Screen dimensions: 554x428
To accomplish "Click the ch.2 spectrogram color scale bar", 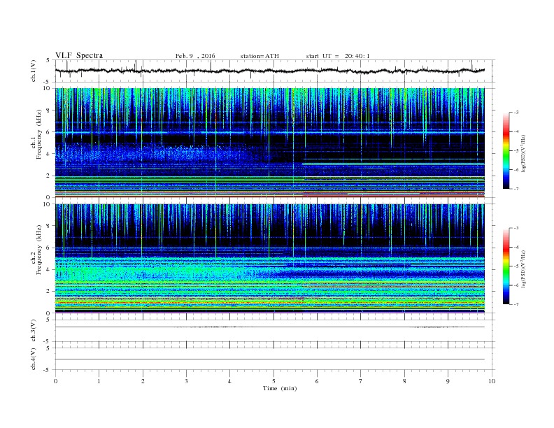I will pyautogui.click(x=506, y=266).
